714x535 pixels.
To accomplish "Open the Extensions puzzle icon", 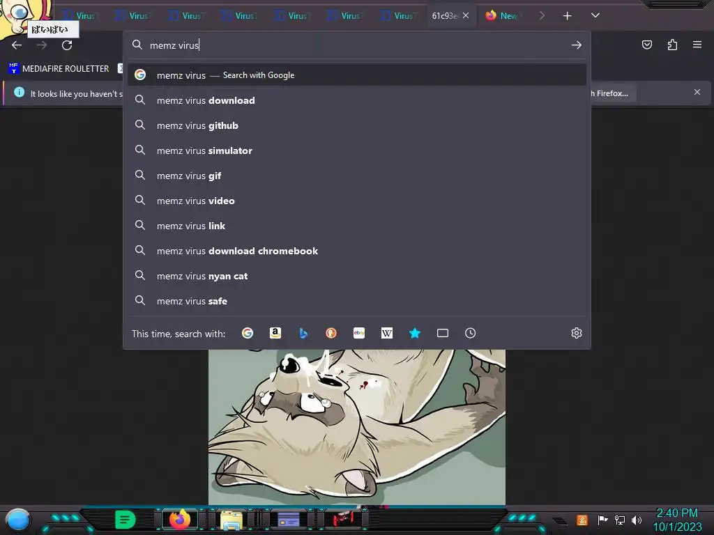I will 672,45.
